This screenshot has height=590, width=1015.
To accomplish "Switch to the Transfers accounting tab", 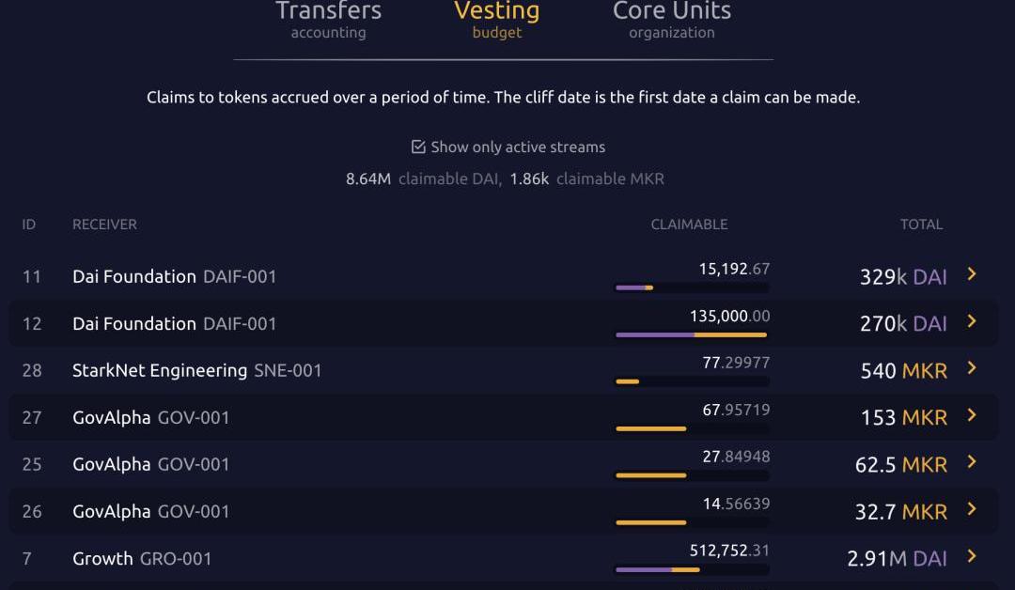I will tap(328, 21).
